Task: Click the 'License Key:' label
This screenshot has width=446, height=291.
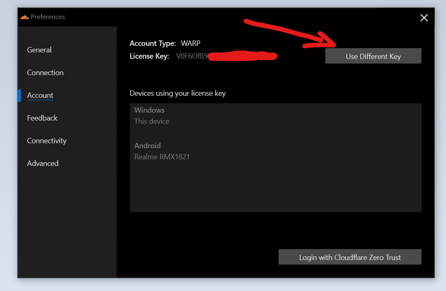Action: point(149,56)
